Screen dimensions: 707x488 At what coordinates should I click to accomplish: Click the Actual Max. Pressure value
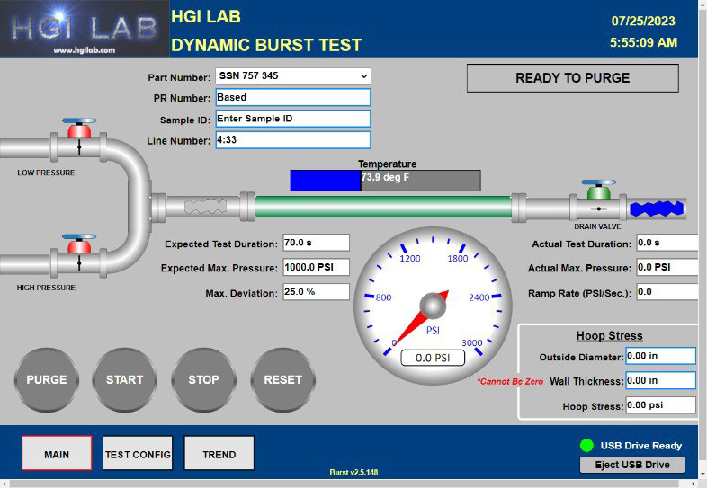(667, 267)
